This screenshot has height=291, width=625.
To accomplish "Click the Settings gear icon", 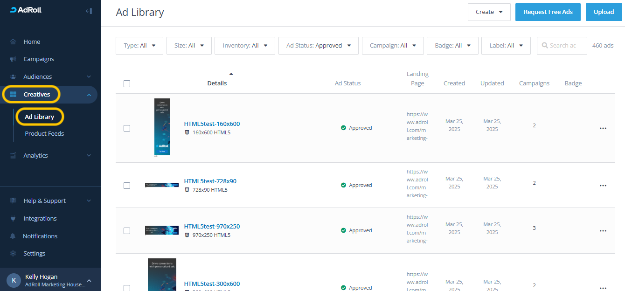I will click(x=13, y=254).
